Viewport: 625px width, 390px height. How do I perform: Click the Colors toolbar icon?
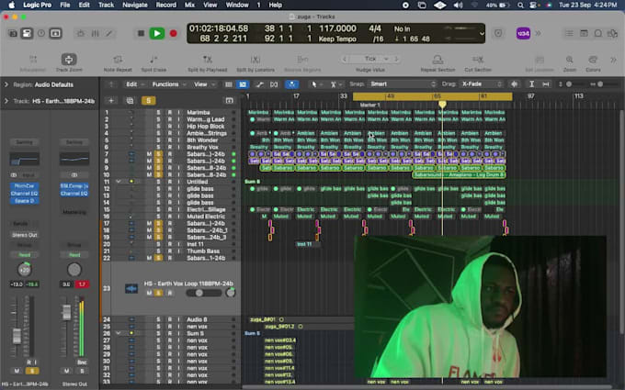click(593, 60)
